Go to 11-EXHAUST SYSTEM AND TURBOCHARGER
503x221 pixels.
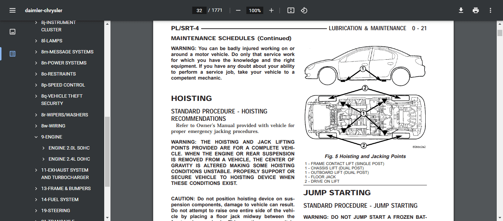click(x=65, y=174)
